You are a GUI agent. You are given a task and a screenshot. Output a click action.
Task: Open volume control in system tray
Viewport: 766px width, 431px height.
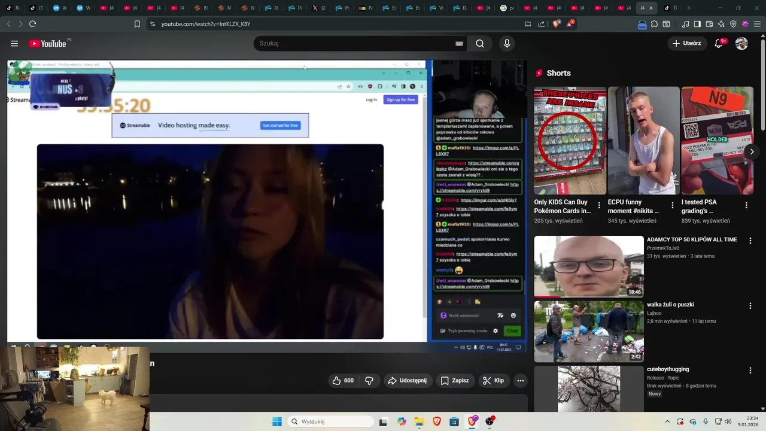(728, 421)
